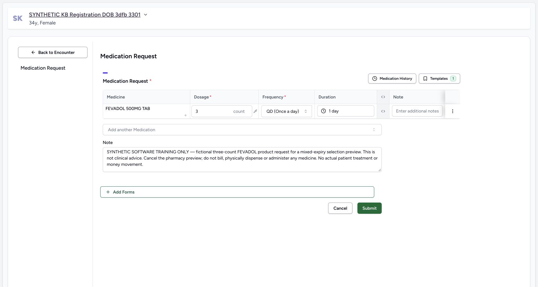Image resolution: width=538 pixels, height=287 pixels.
Task: Open the SYNTHETIC KB Registration patient link
Action: point(85,15)
